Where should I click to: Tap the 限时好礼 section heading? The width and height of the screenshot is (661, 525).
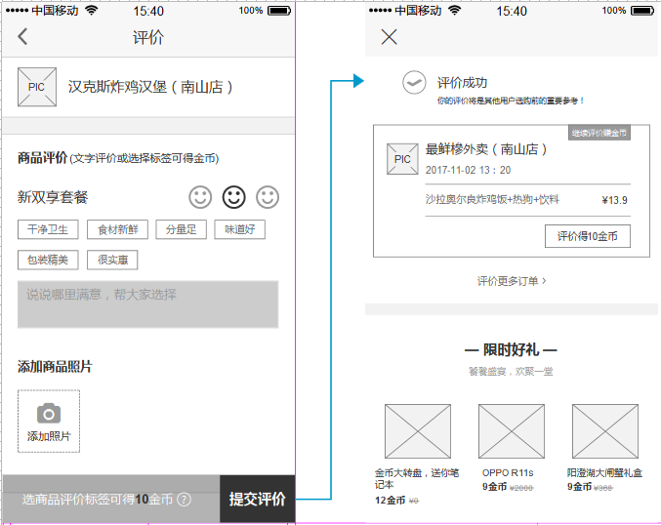(511, 349)
